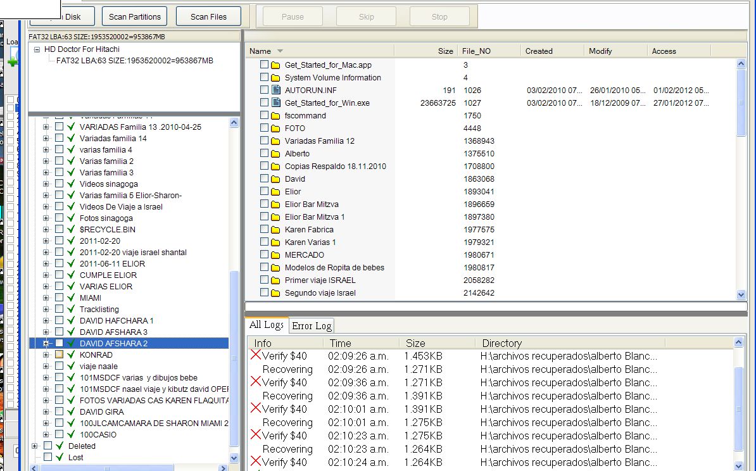The width and height of the screenshot is (756, 471).
Task: Expand the Tracklisting folder node
Action: click(46, 309)
